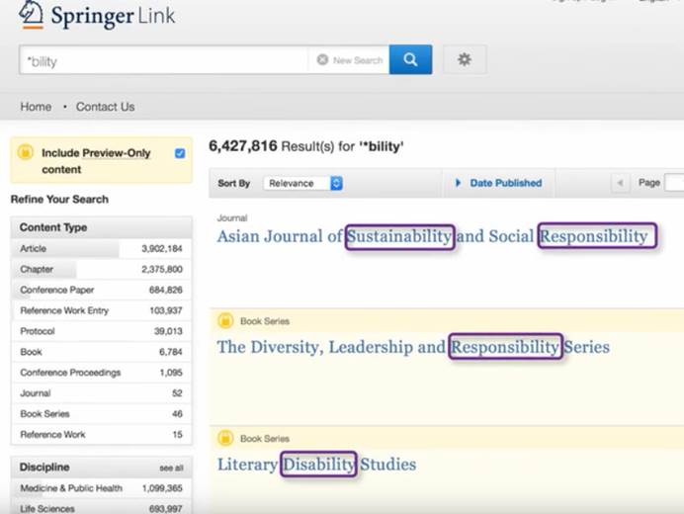Click the Discipline panel header
This screenshot has height=514, width=684.
pyautogui.click(x=101, y=468)
